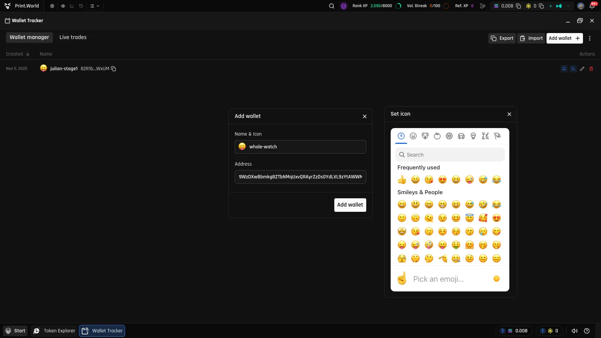The width and height of the screenshot is (601, 338).
Task: Toggle the sound volume icon in taskbar
Action: [x=574, y=331]
